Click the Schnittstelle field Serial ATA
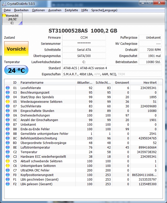Viewport: 167px width, 203px height. pyautogui.click(x=84, y=50)
